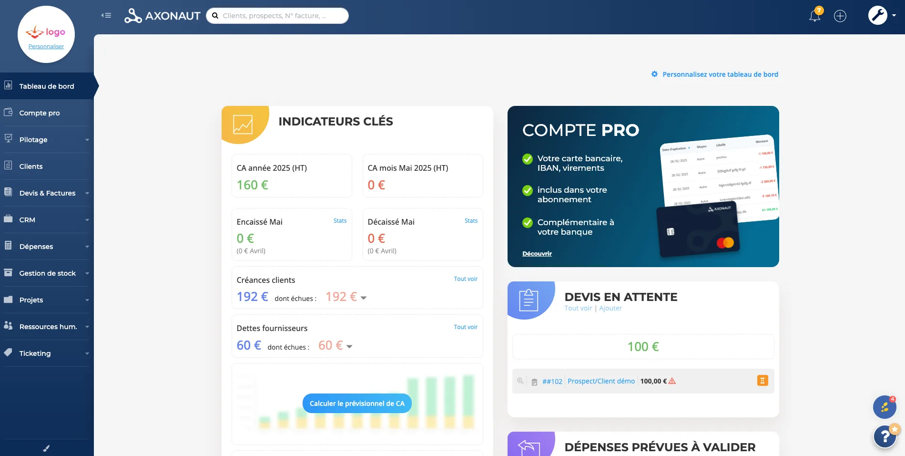The width and height of the screenshot is (905, 456).
Task: Open the wrench settings avatar
Action: [878, 15]
